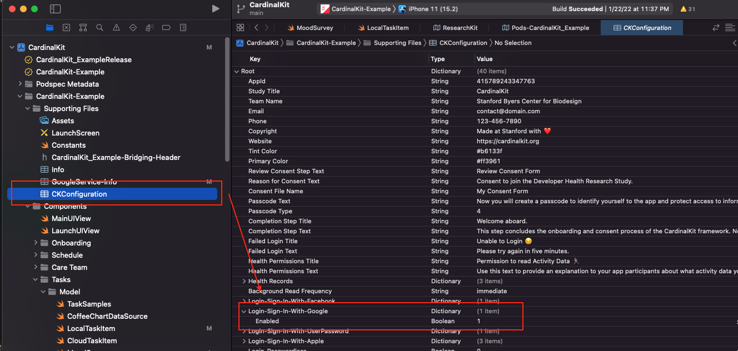The image size is (738, 351).
Task: Expand the Onboarding folder in navigator
Action: pyautogui.click(x=36, y=243)
